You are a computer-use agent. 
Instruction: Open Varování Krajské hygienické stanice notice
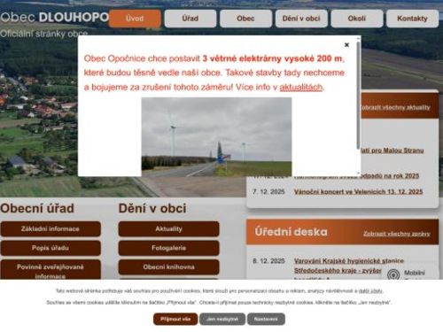pyautogui.click(x=349, y=266)
